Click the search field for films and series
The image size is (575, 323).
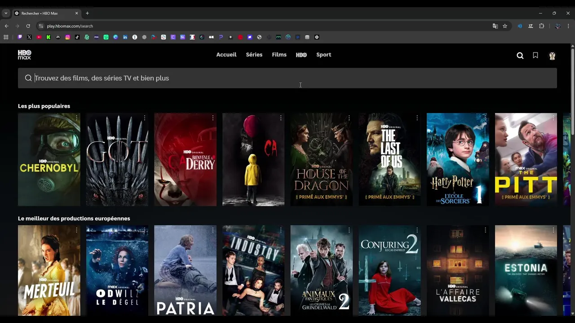click(287, 78)
